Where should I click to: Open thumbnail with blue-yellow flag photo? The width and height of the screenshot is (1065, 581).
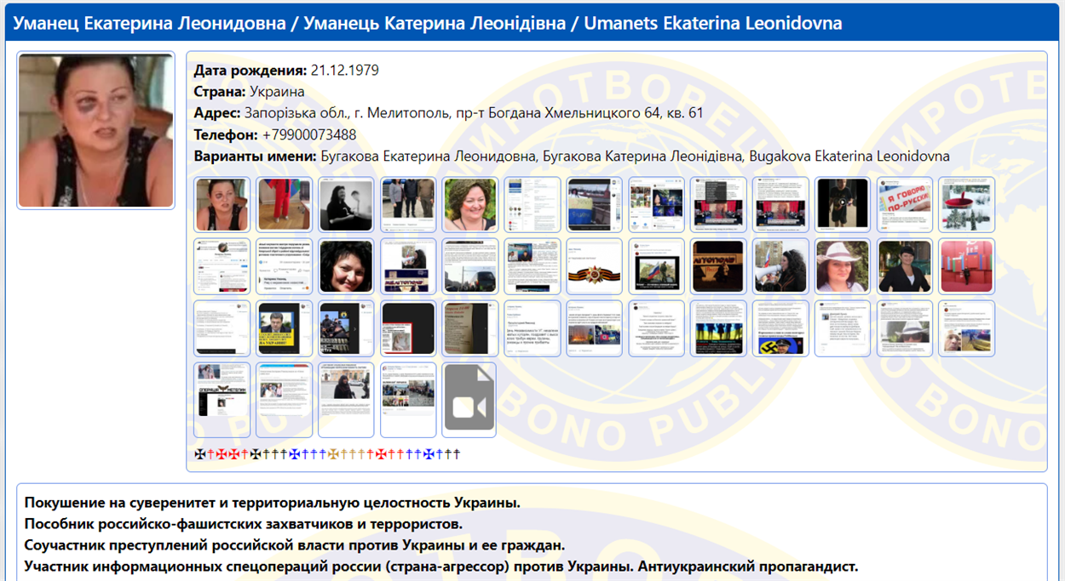click(x=594, y=204)
